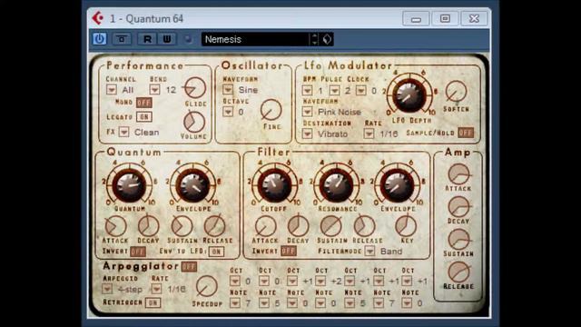Open the LFO Pulse dropdown
Image resolution: width=581 pixels, height=327 pixels.
pyautogui.click(x=334, y=91)
